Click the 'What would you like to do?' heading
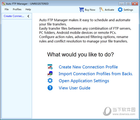The image size is (140, 120). click(80, 55)
